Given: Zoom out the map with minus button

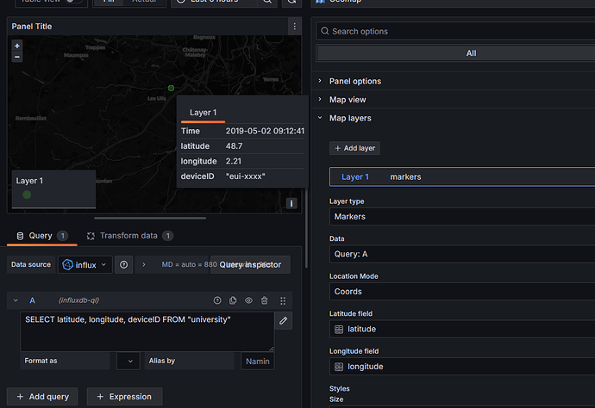Looking at the screenshot, I should 17,57.
